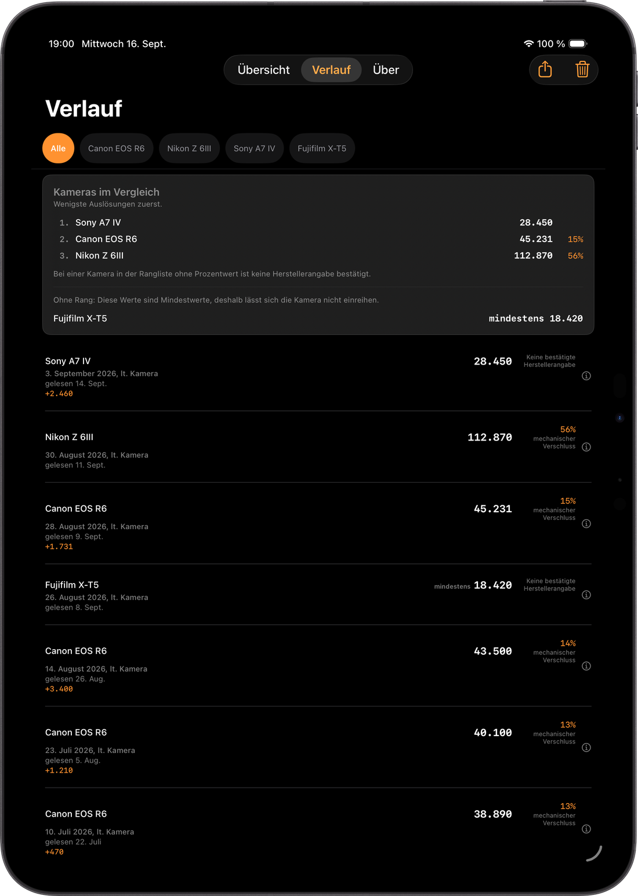638x896 pixels.
Task: Filter history by Fujifilm X-T5 chip
Action: [322, 148]
